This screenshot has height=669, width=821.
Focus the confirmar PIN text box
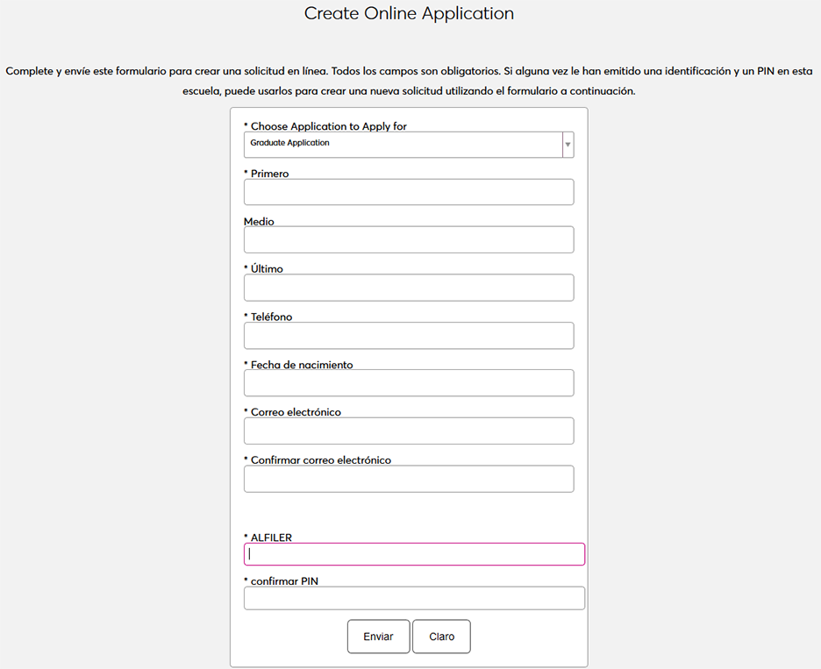pos(414,598)
